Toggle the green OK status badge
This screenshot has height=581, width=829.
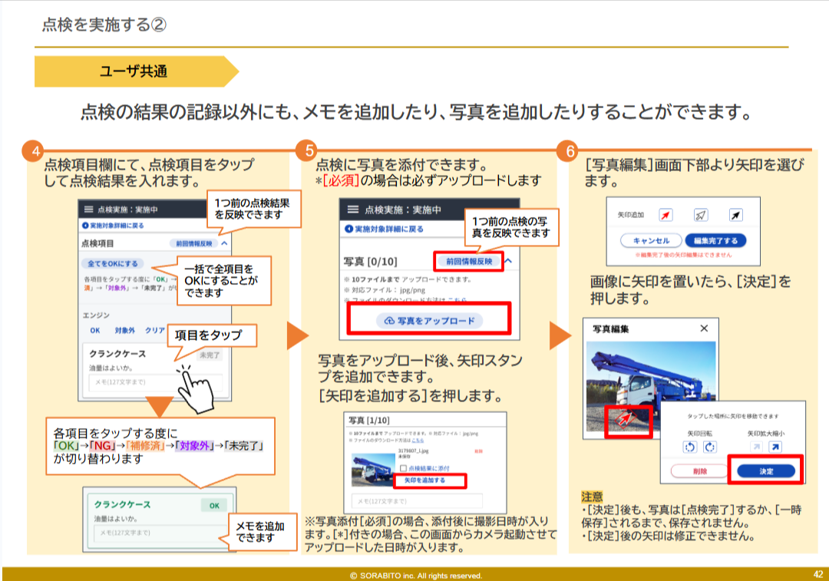(x=214, y=506)
